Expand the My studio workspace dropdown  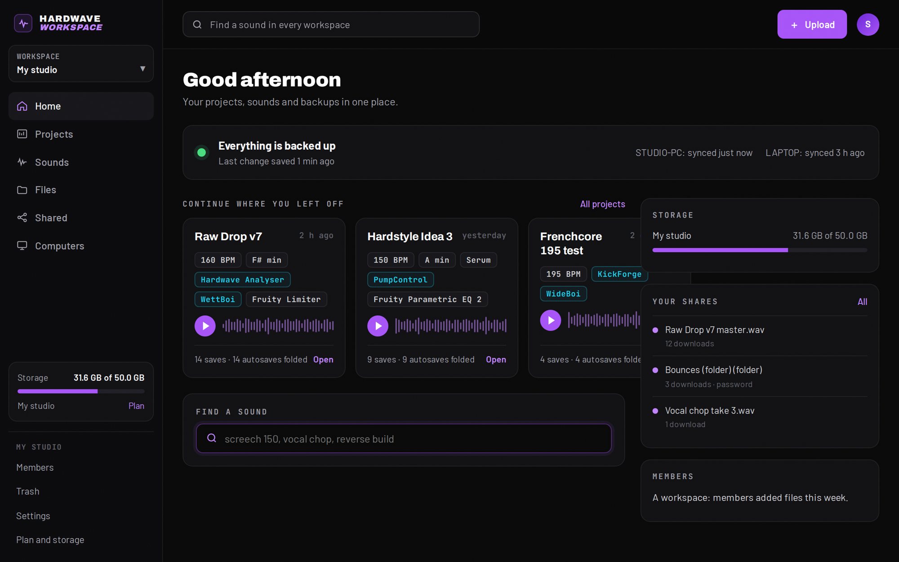(81, 63)
